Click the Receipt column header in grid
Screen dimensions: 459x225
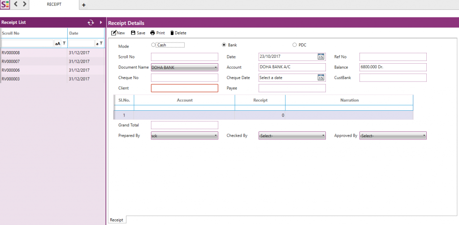coord(260,100)
